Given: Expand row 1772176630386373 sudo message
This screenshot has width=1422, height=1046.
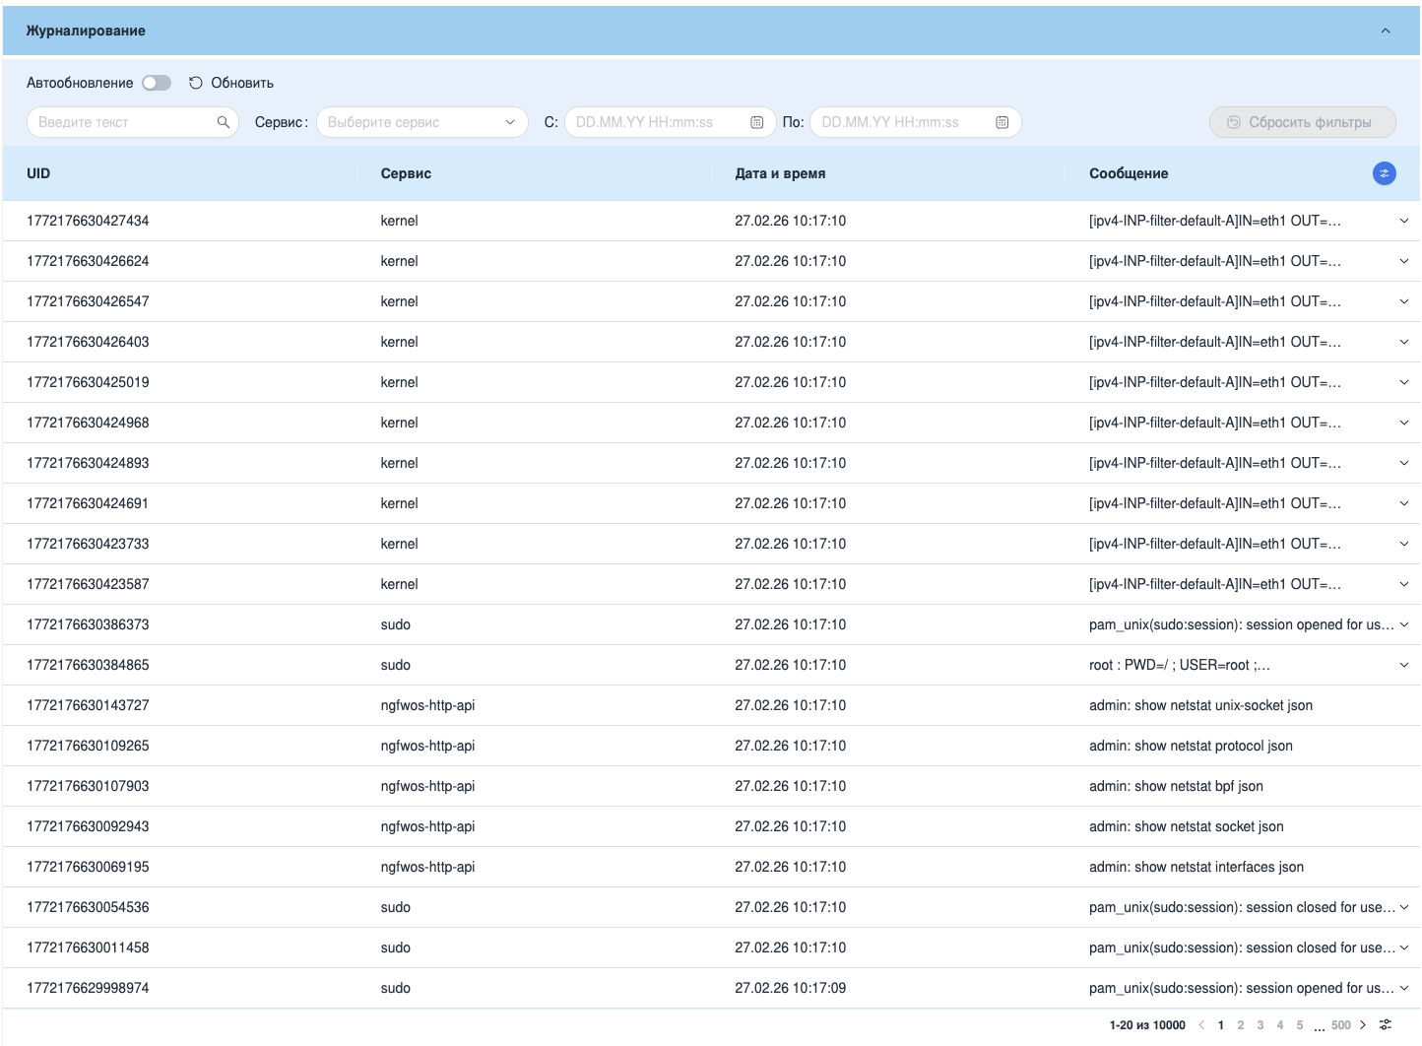Looking at the screenshot, I should [1404, 624].
